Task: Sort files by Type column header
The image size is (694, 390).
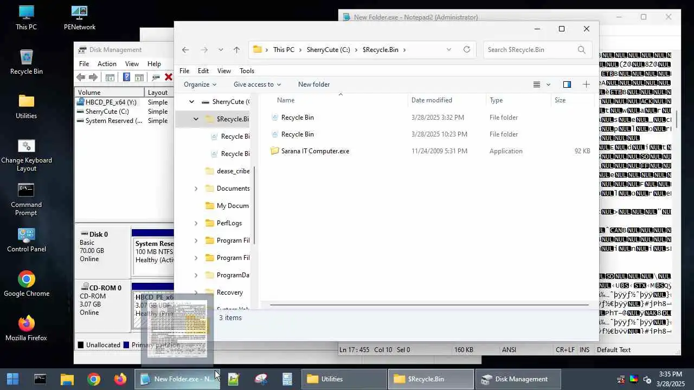Action: point(496,100)
